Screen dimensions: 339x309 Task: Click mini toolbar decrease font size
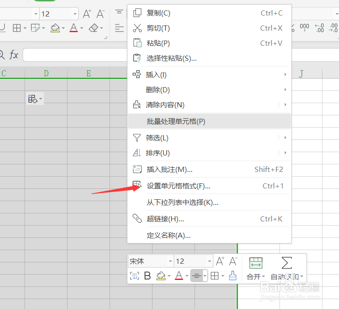[233, 261]
